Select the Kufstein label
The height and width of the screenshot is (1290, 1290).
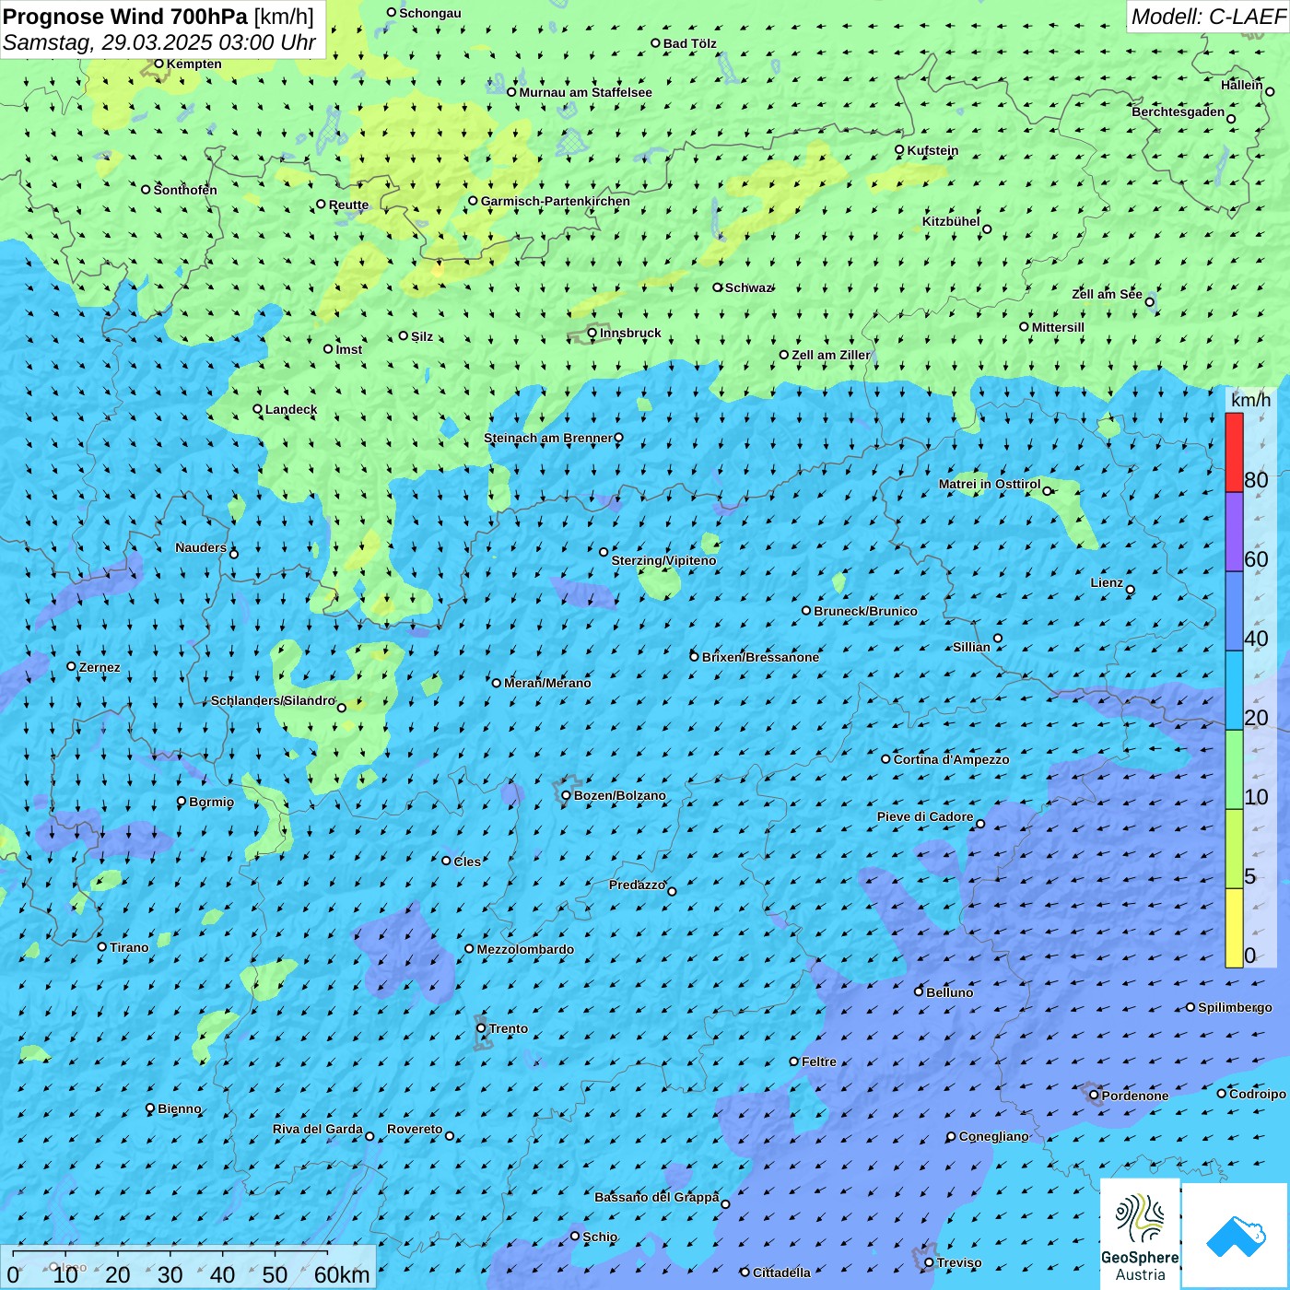932,150
